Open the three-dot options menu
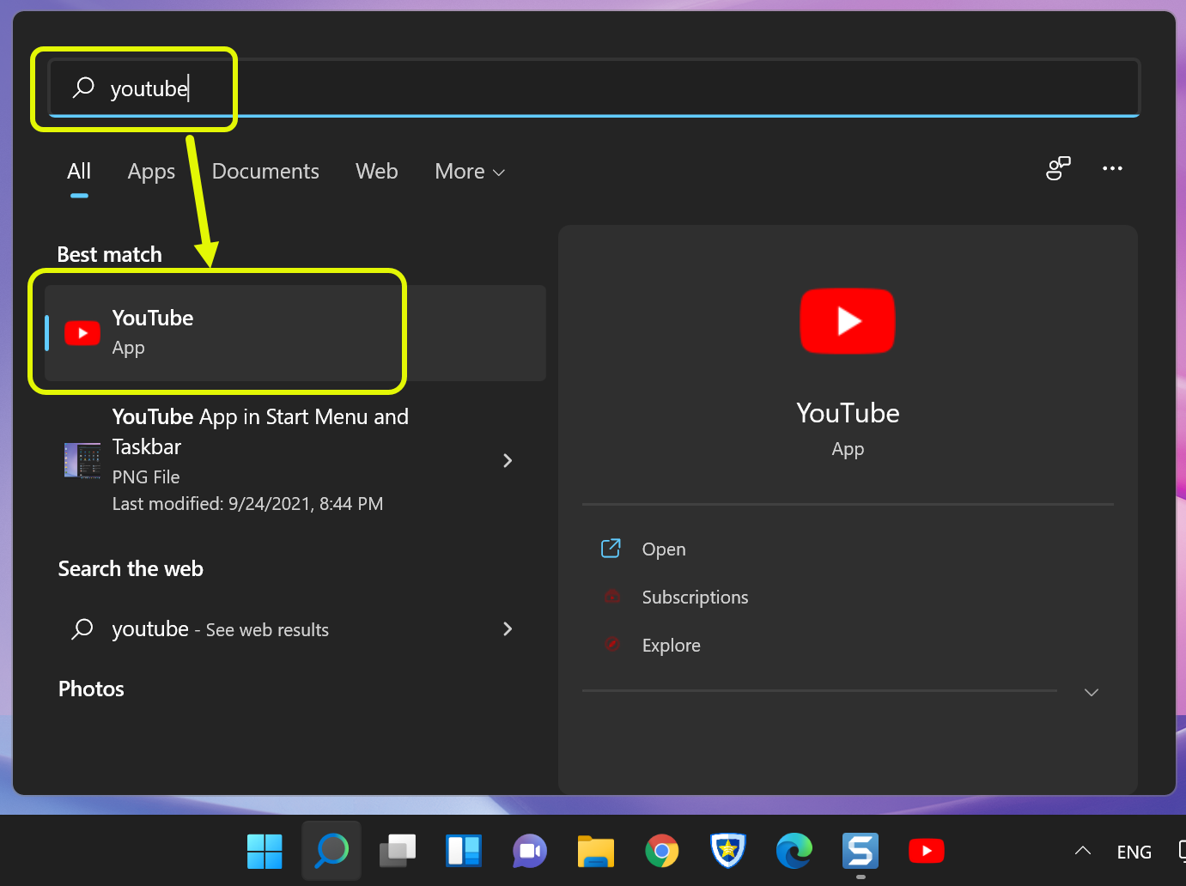Screen dimensions: 1186x886 click(x=1112, y=169)
